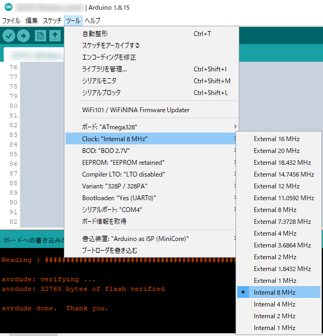Expand the Variant: "328P / 328PA" submenu
Image resolution: width=323 pixels, height=336 pixels.
click(x=151, y=186)
